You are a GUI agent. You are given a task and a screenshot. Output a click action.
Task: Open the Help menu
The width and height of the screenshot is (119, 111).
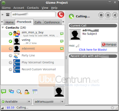pyautogui.click(x=54, y=8)
